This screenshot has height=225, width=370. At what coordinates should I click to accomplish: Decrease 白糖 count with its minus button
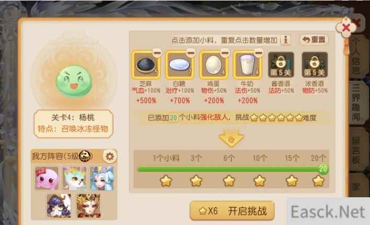pyautogui.click(x=191, y=52)
